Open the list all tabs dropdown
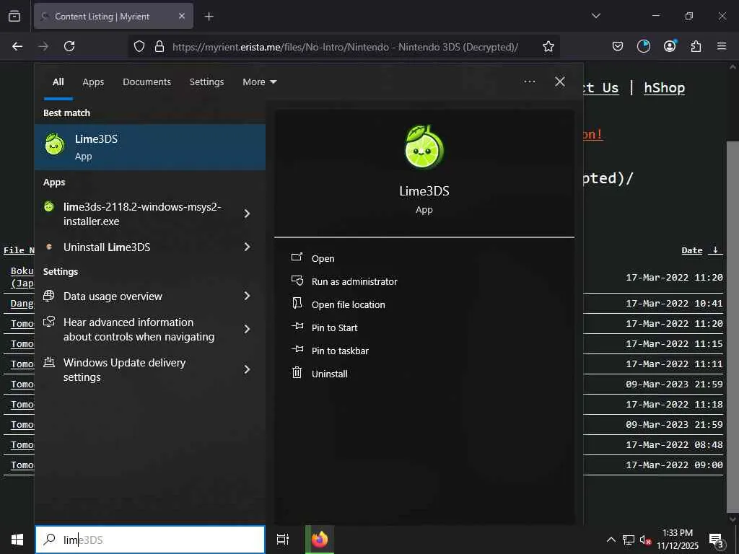739x554 pixels. click(595, 16)
